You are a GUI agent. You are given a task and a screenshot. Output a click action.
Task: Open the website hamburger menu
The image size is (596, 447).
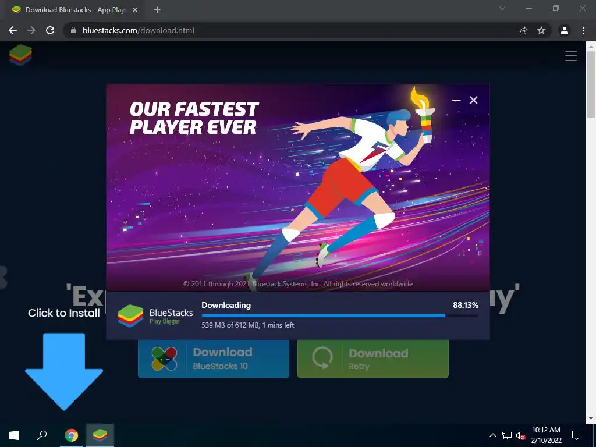[x=570, y=56]
